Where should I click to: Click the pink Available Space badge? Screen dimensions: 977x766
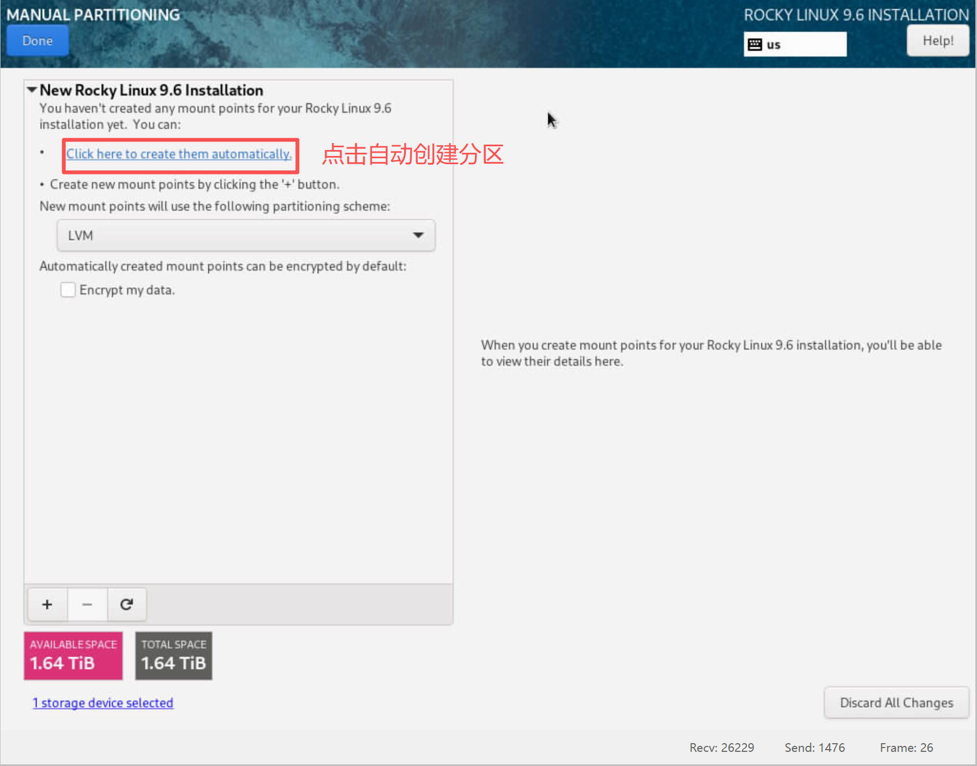click(73, 656)
